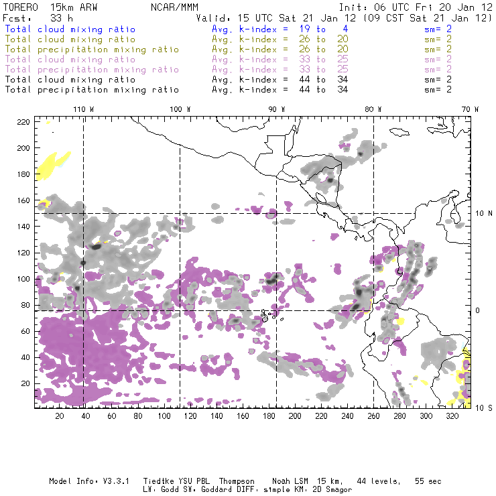Image resolution: width=496 pixels, height=496 pixels.
Task: Click the 'Valid: 15 UTC Sat 21 Jan 12' text
Action: pos(276,18)
